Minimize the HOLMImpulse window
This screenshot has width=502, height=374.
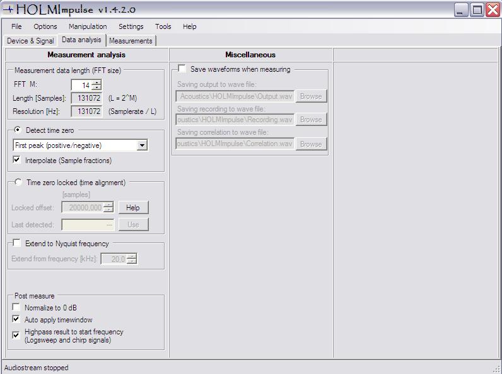coord(461,10)
